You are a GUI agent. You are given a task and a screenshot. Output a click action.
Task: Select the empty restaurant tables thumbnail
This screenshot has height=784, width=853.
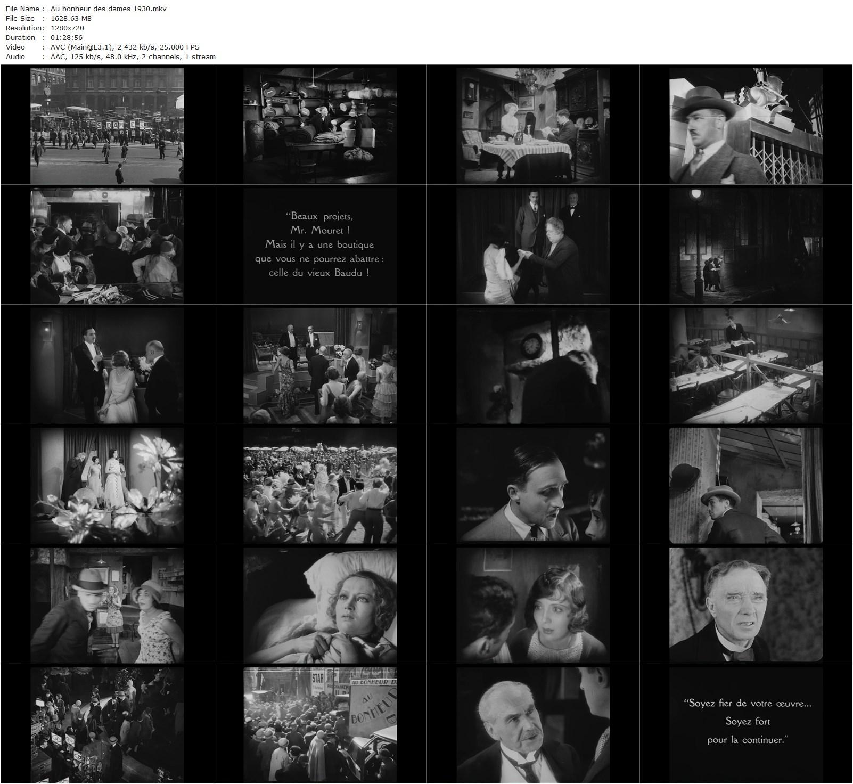click(746, 365)
